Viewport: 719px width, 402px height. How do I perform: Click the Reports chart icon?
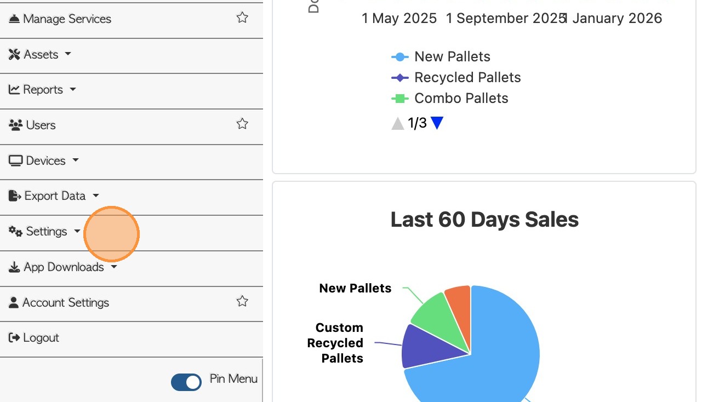pos(14,89)
